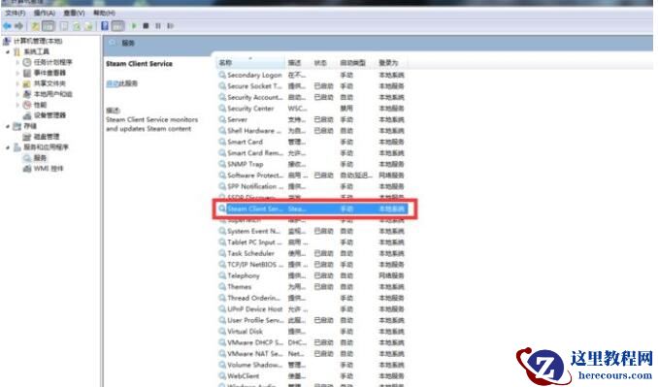Sort by the 状态 column header

pos(320,63)
